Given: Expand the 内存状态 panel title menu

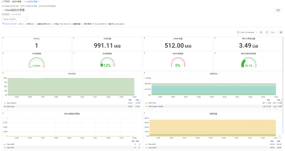Looking at the screenshot, I should tap(214, 74).
